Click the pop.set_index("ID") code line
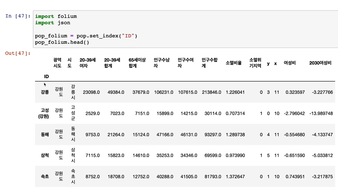The height and width of the screenshot is (193, 338). [x=86, y=36]
